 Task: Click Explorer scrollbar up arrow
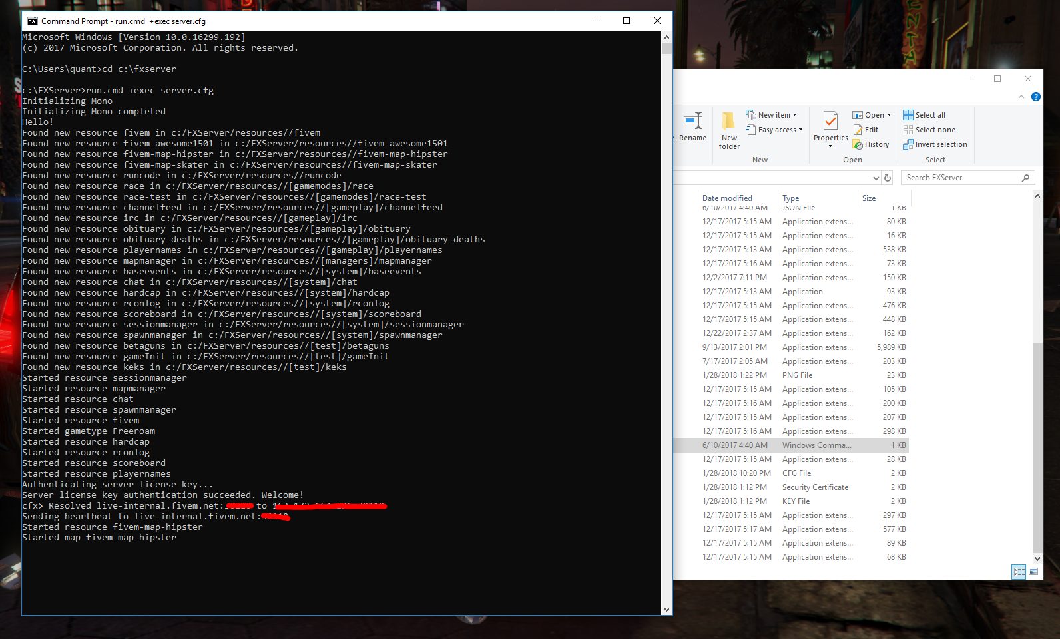[1037, 196]
